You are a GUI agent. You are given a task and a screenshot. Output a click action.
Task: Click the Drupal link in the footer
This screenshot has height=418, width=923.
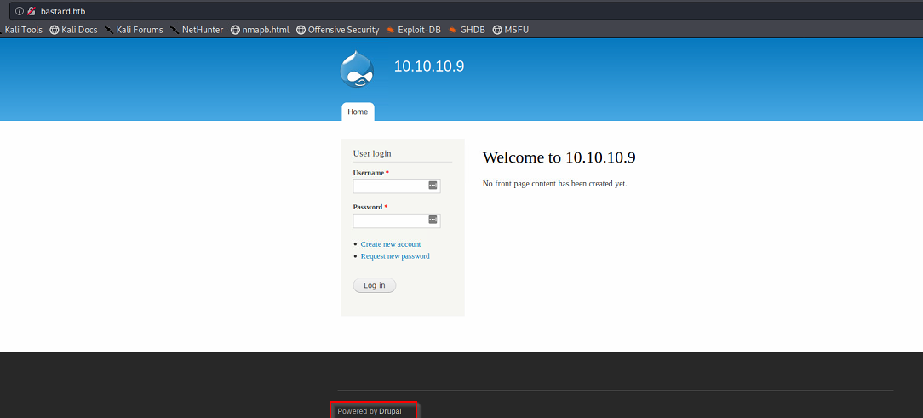pyautogui.click(x=390, y=411)
